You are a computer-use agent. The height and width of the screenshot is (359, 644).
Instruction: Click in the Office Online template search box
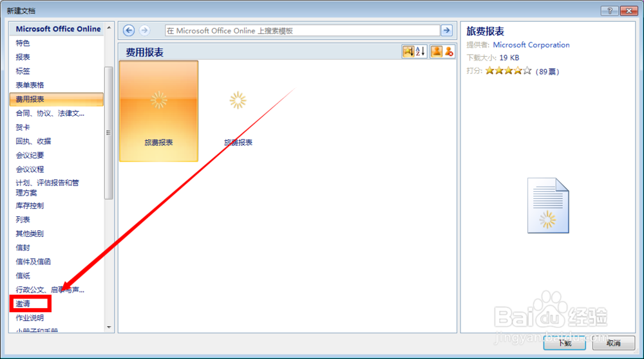click(302, 31)
